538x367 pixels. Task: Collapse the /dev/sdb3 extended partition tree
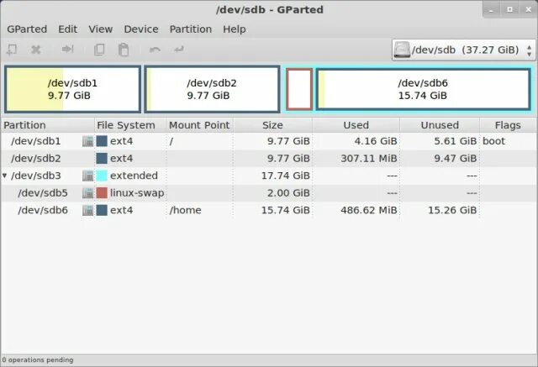click(4, 176)
